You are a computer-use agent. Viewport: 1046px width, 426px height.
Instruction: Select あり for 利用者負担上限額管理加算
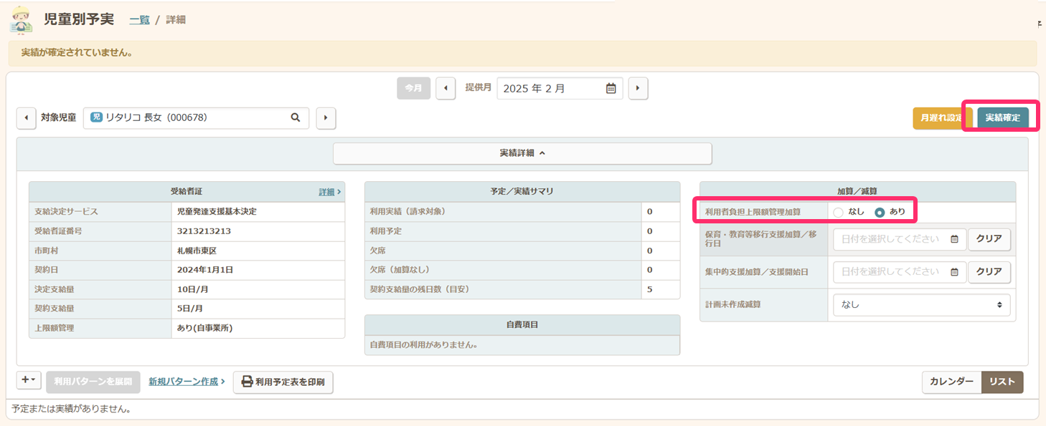[880, 212]
